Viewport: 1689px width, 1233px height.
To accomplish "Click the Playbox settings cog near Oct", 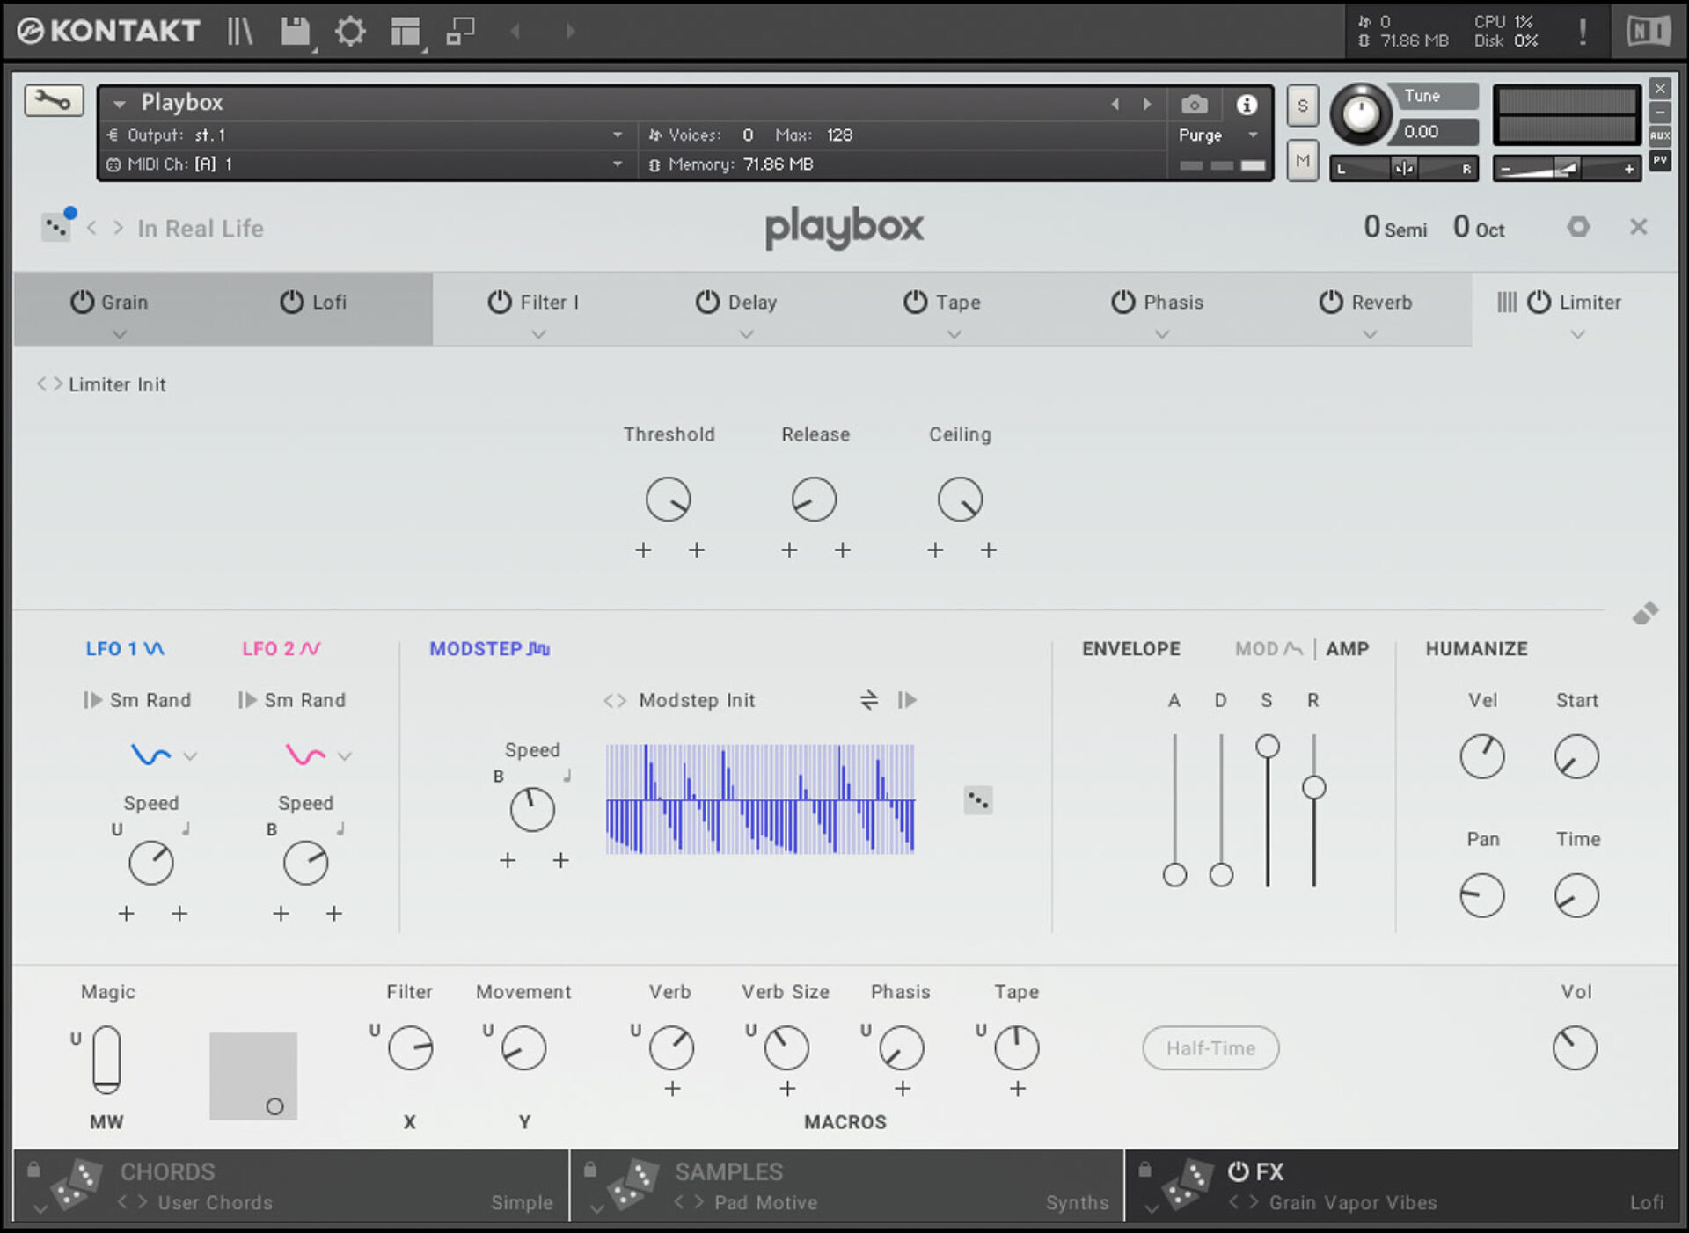I will coord(1578,227).
